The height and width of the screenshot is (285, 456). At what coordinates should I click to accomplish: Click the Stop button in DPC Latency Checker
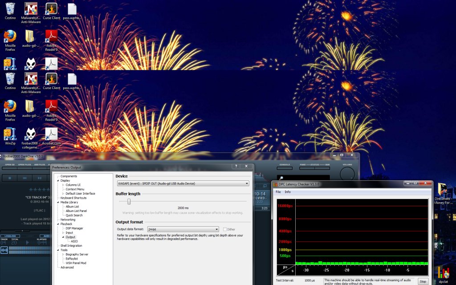(x=423, y=281)
